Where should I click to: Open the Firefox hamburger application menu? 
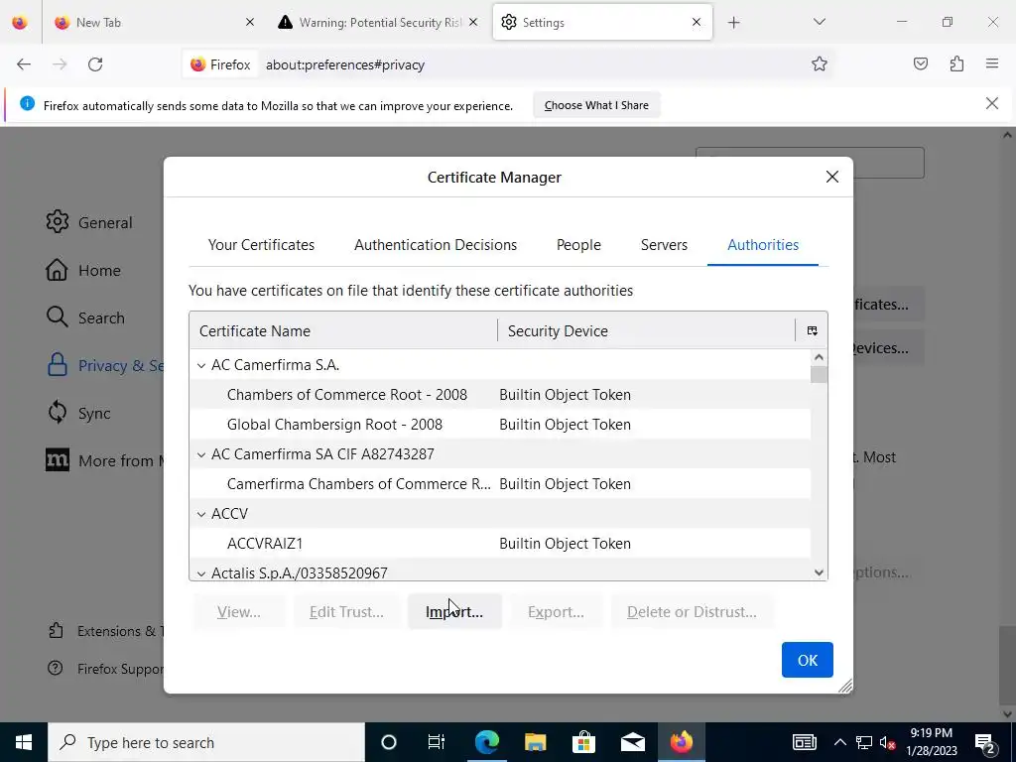[x=992, y=63]
